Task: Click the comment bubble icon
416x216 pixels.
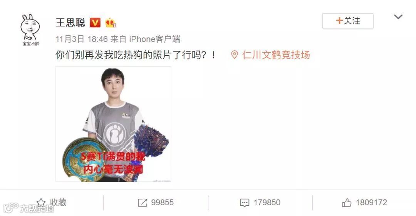Action: pos(244,203)
